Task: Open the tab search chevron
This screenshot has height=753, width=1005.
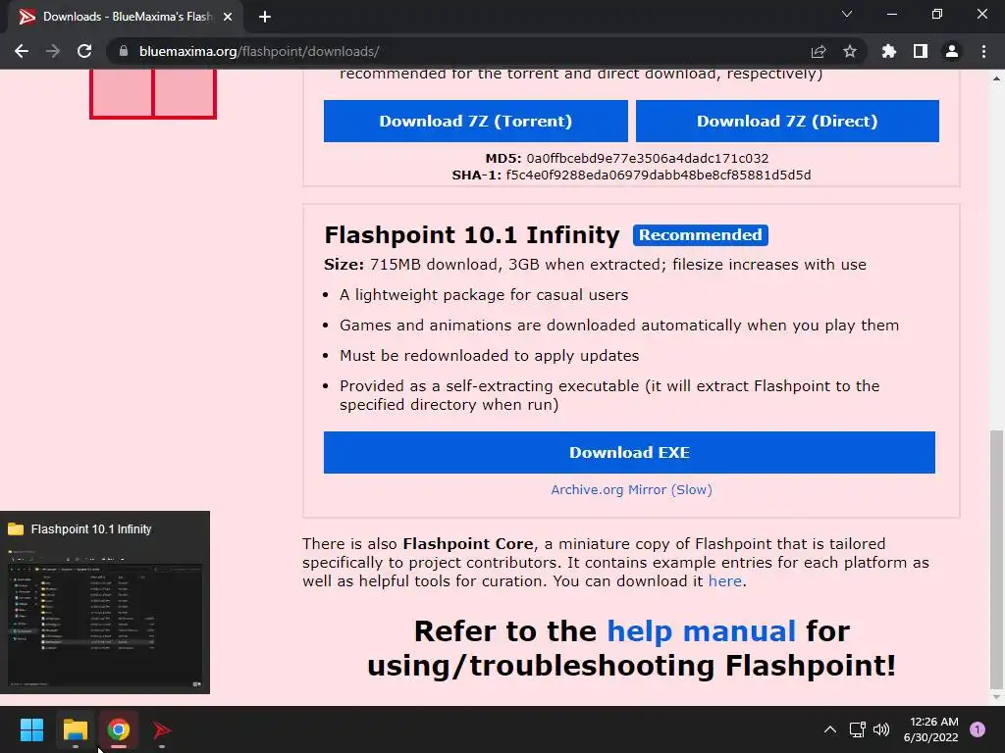Action: [x=847, y=14]
